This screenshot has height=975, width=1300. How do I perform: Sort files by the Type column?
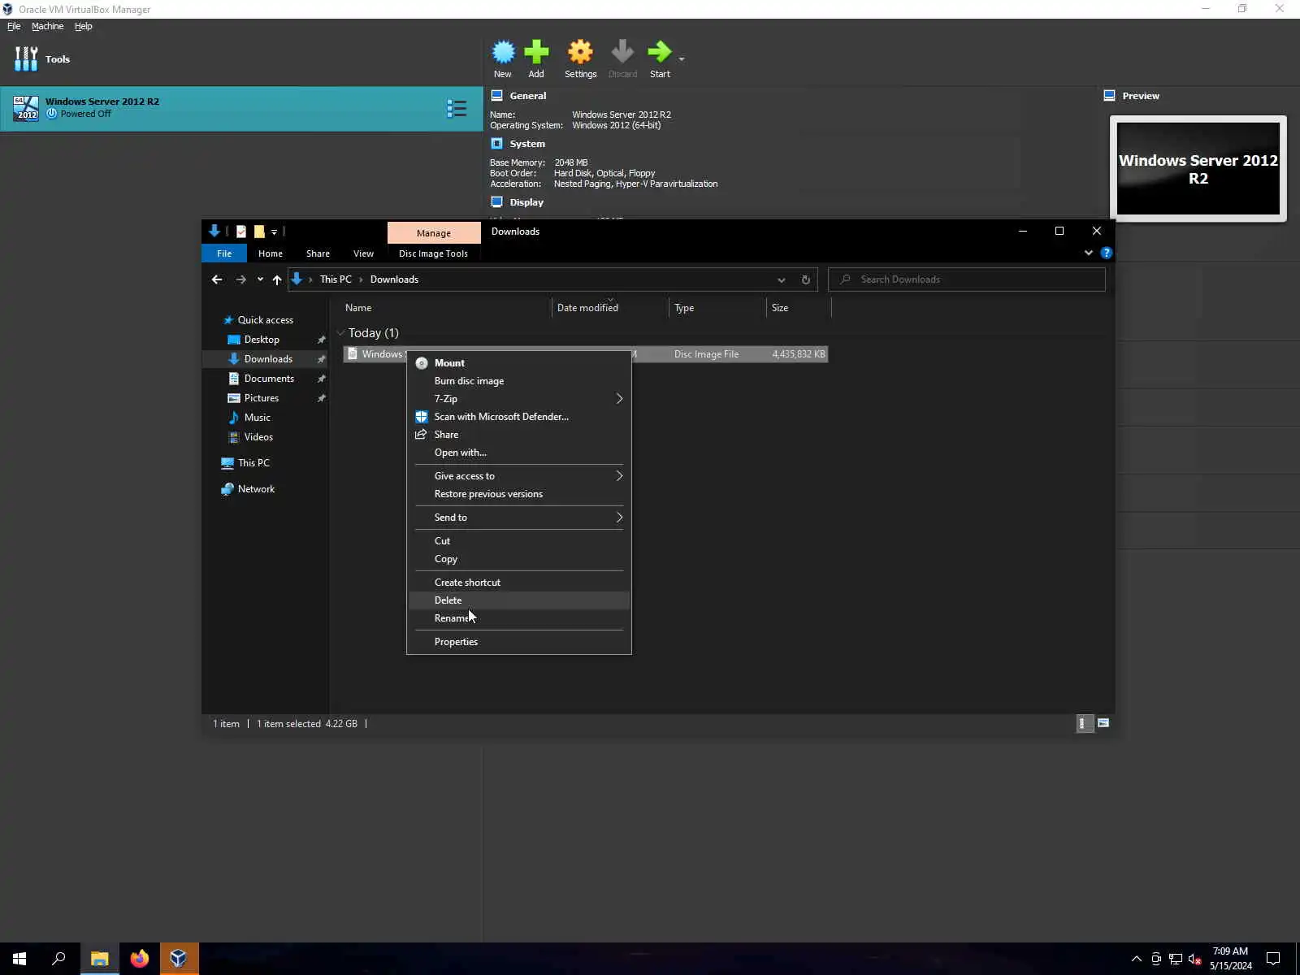(717, 308)
